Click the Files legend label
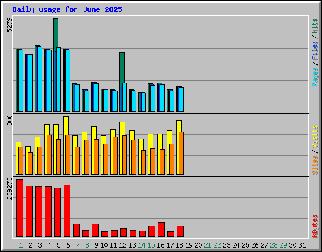The height and width of the screenshot is (252, 322). point(315,50)
